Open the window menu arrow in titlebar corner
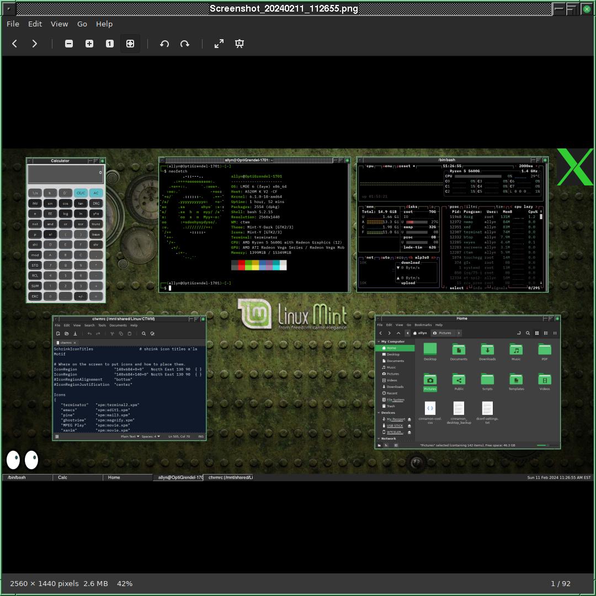 click(x=8, y=9)
